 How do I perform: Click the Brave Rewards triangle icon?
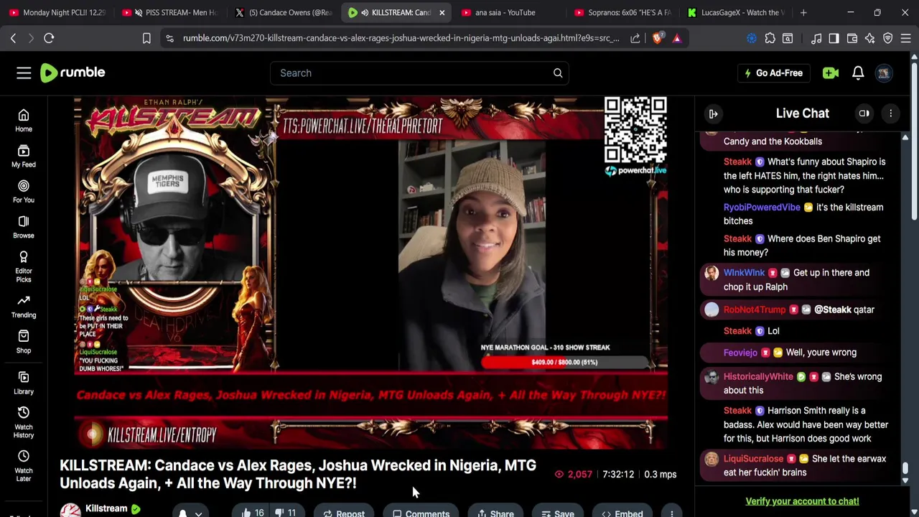click(677, 38)
